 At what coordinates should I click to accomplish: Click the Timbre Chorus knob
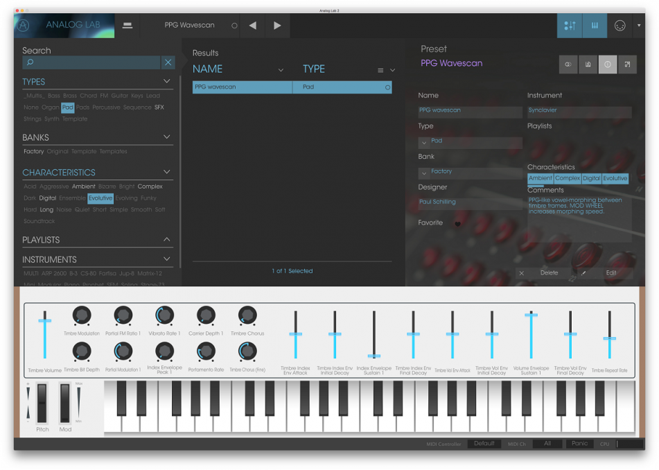[247, 315]
